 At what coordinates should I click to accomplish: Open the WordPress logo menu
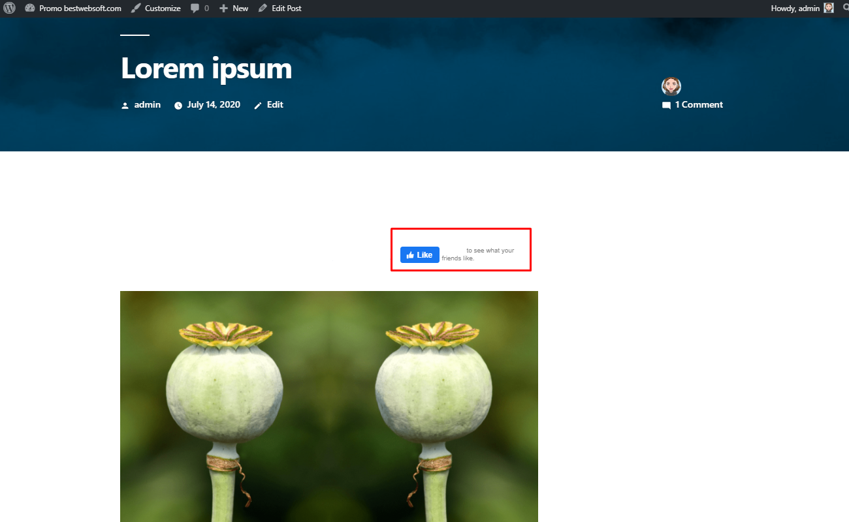(9, 8)
